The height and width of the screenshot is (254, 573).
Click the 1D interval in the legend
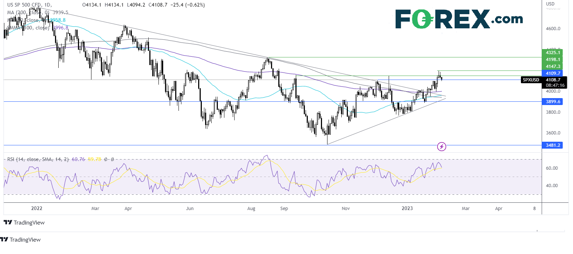point(47,5)
